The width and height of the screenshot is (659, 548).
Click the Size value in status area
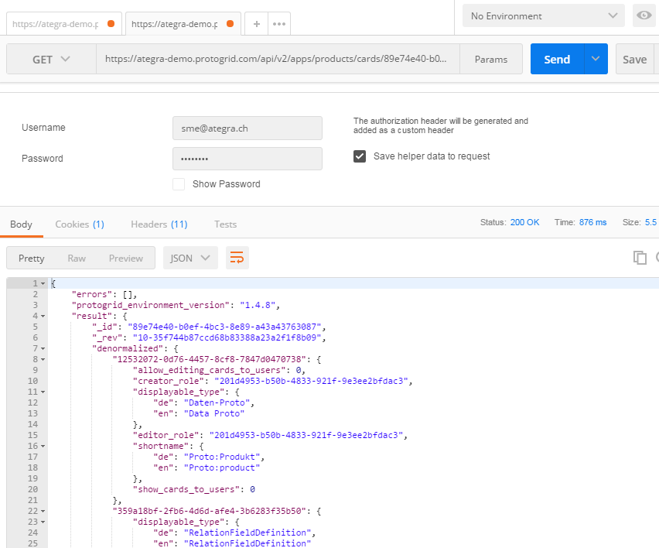650,222
